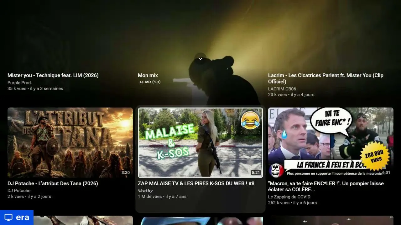Go to Purple Prod. channel
Screen dimensions: 401x225
(x=20, y=83)
